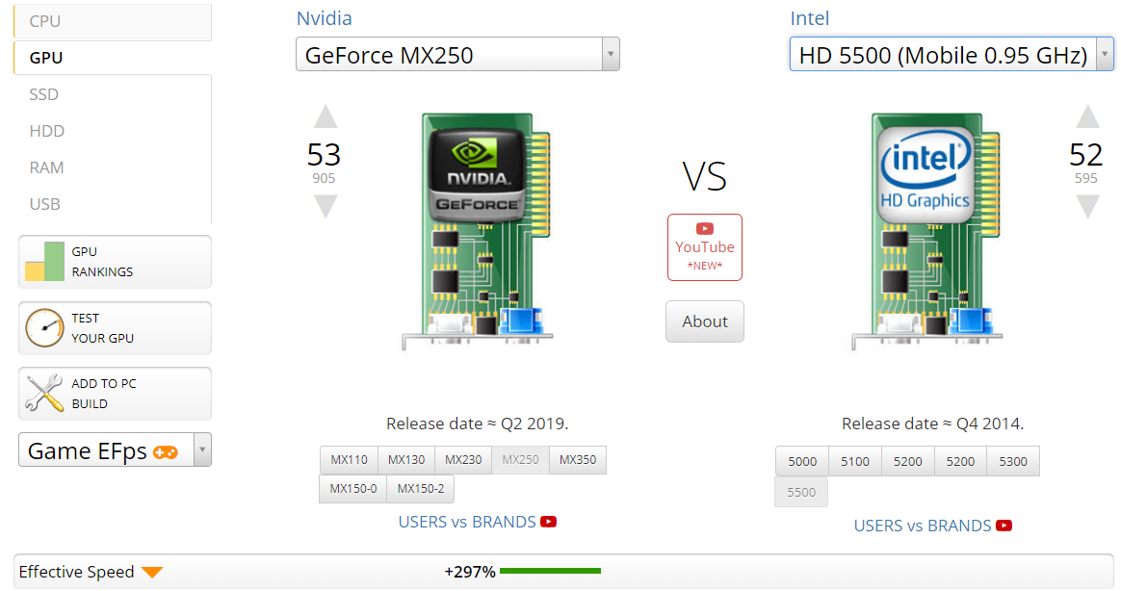This screenshot has height=591, width=1121.
Task: Click the Intel HD Graphics card image
Action: (x=926, y=230)
